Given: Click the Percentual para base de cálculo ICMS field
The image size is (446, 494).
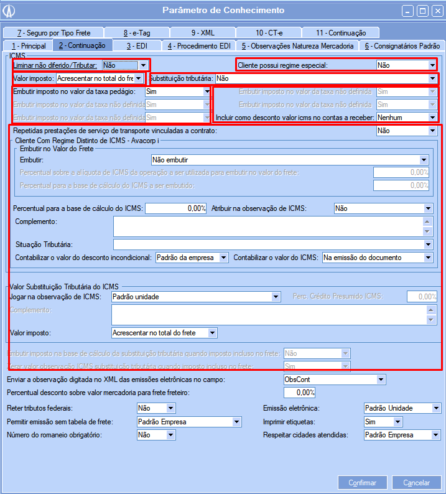Looking at the screenshot, I should coord(175,209).
